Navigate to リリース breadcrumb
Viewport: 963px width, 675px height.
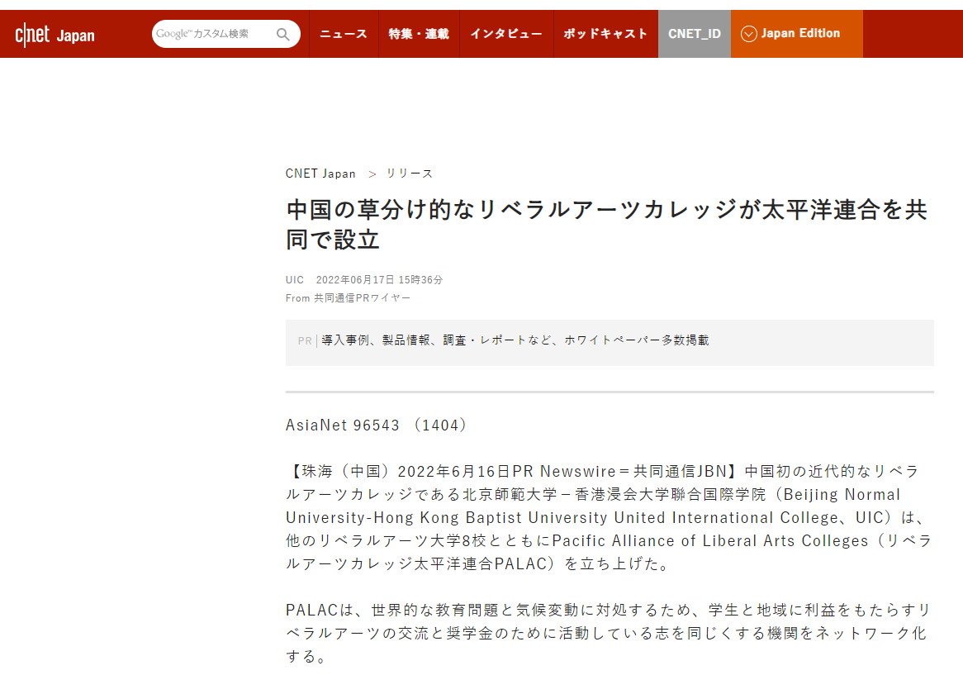tap(410, 174)
